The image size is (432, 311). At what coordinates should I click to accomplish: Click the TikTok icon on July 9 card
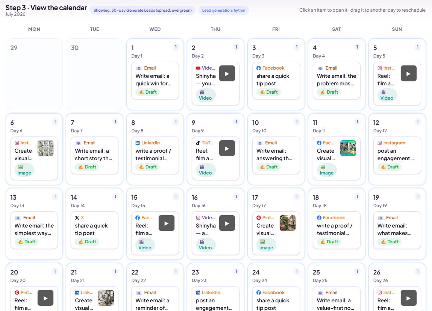coord(198,143)
